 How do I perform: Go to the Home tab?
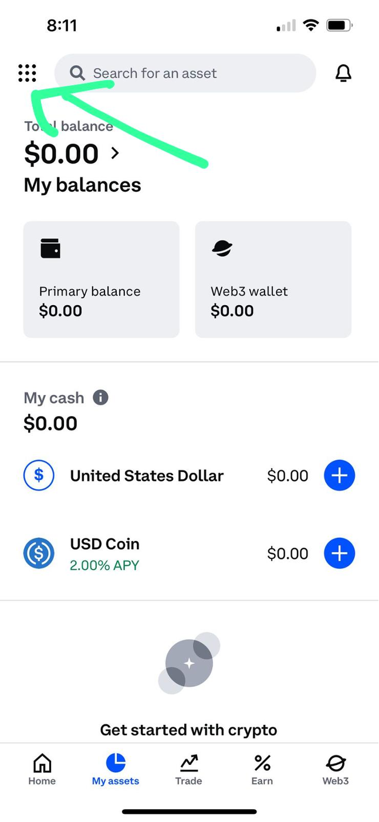tap(42, 770)
